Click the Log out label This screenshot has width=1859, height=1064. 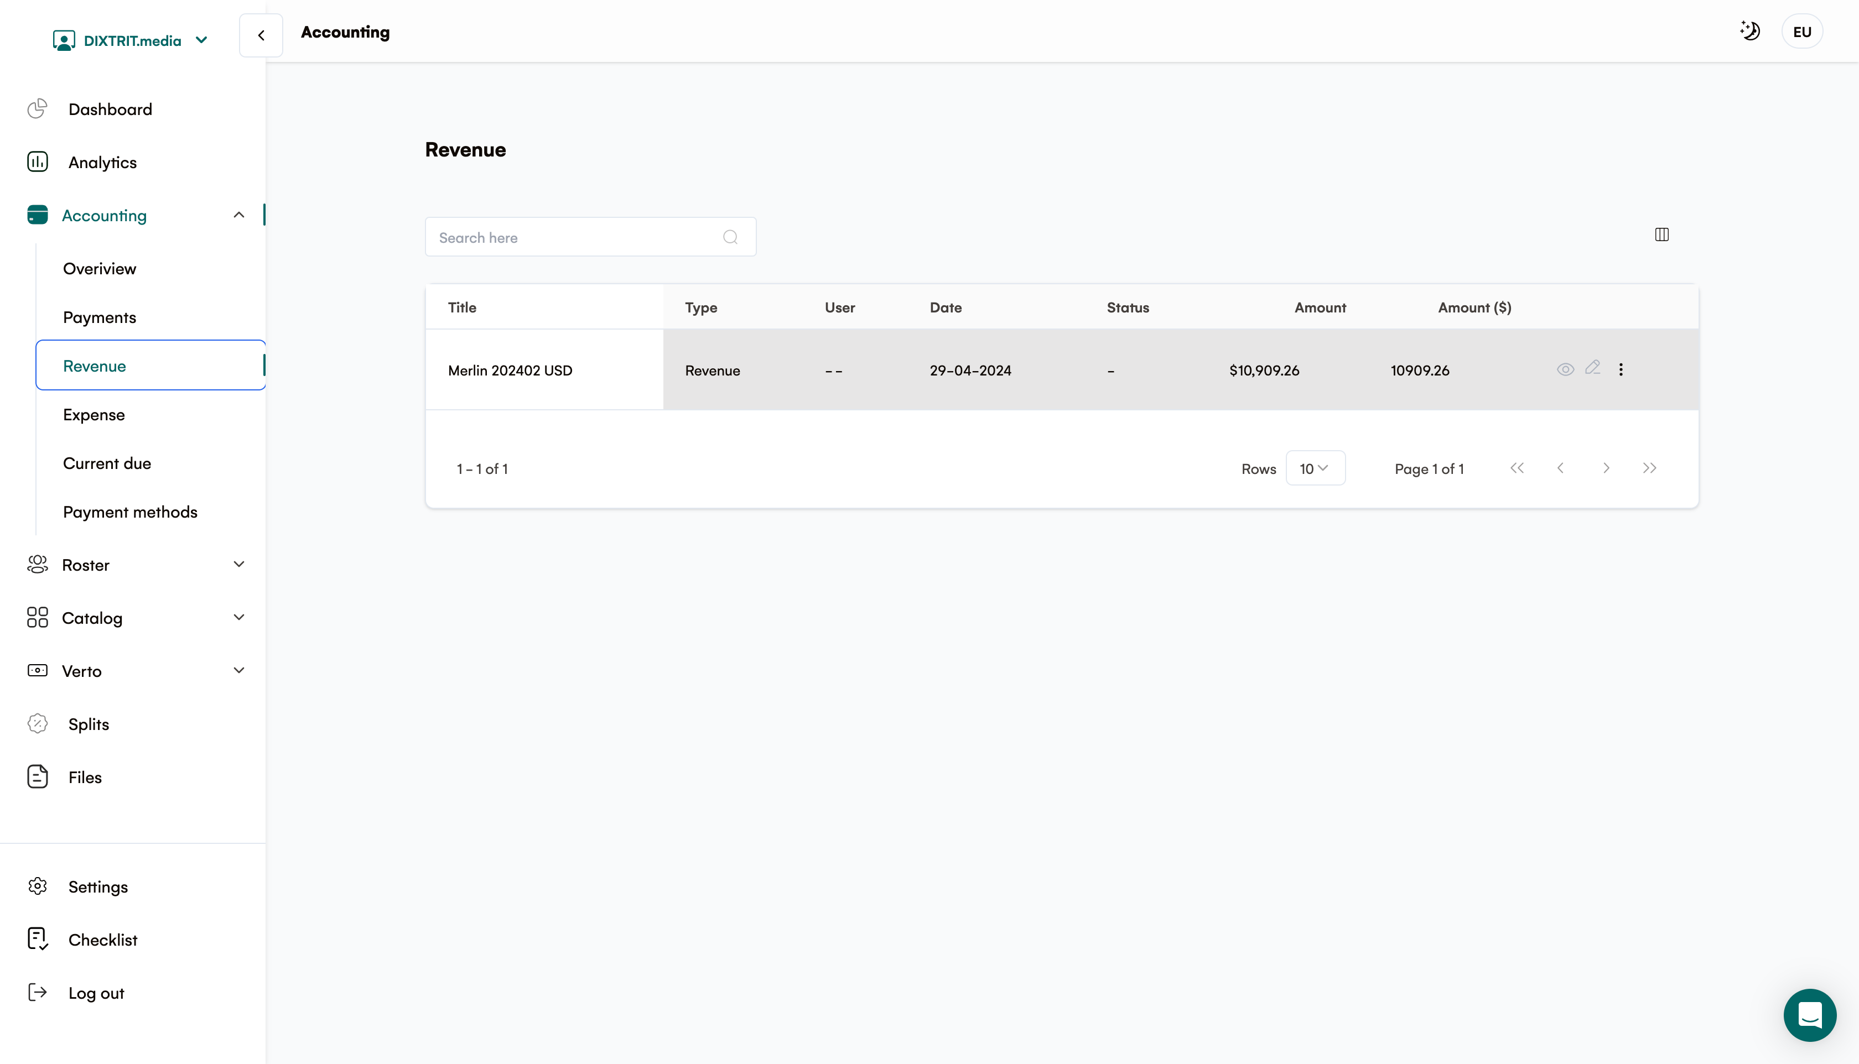[x=96, y=993]
